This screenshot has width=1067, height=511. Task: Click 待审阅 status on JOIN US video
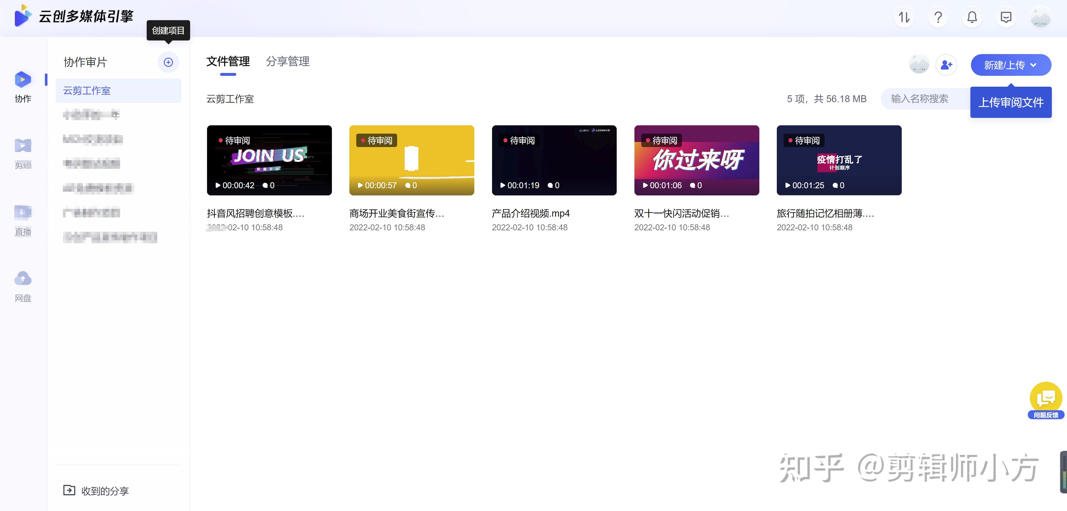click(234, 140)
